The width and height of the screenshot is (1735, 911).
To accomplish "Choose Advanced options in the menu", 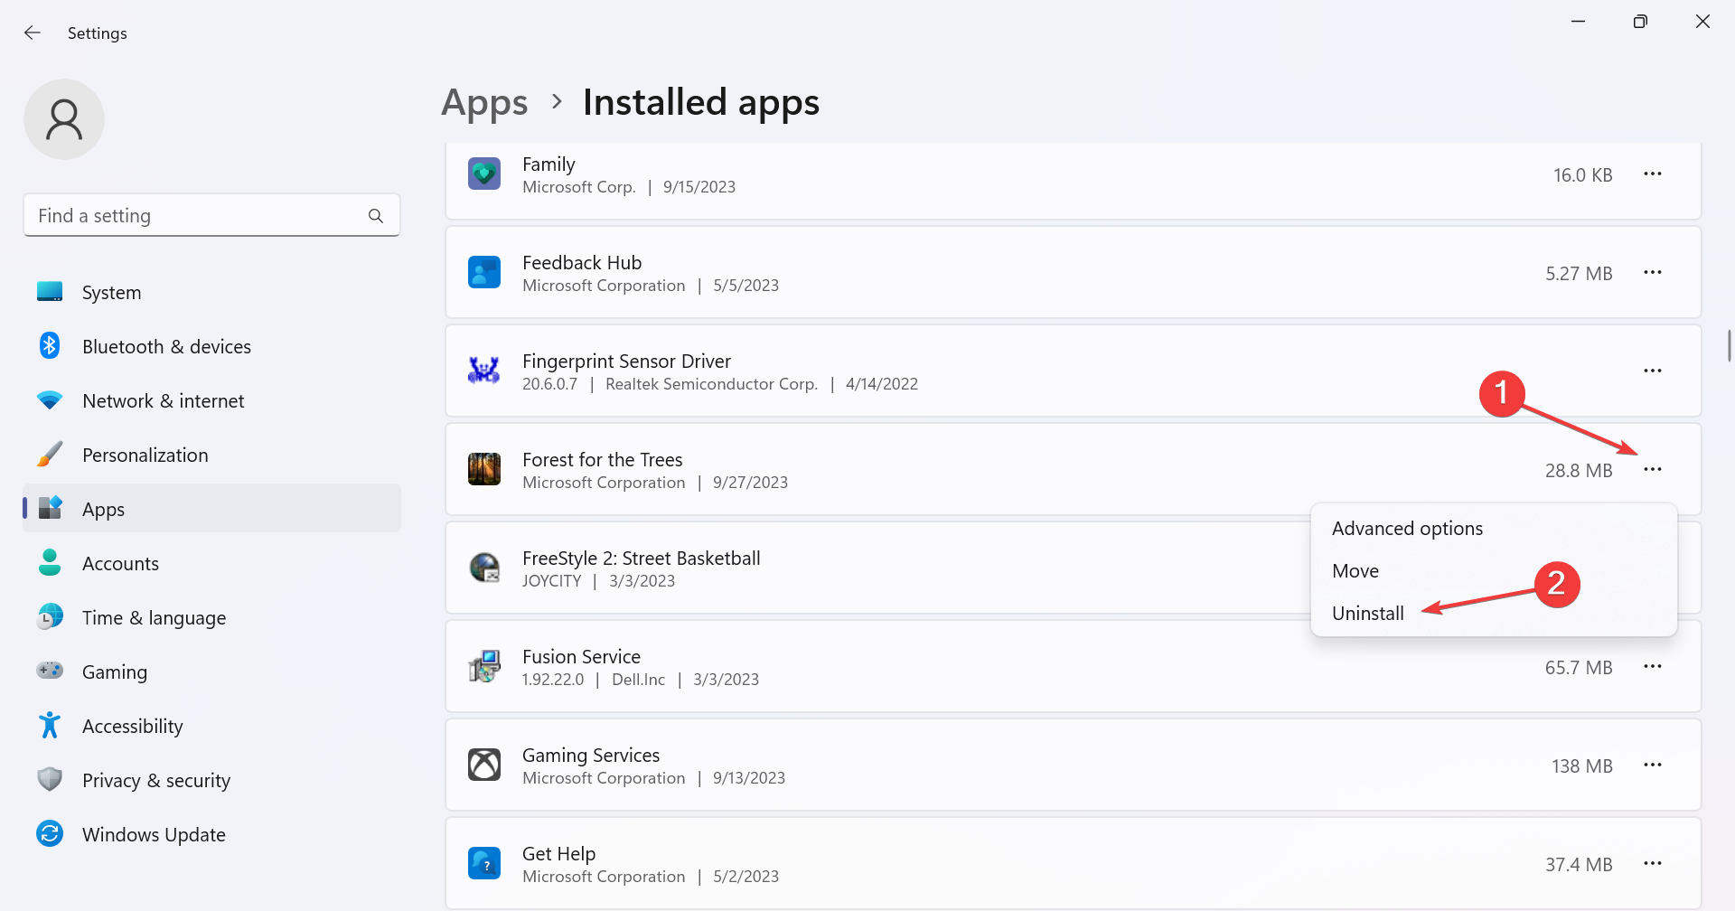I will click(x=1407, y=528).
